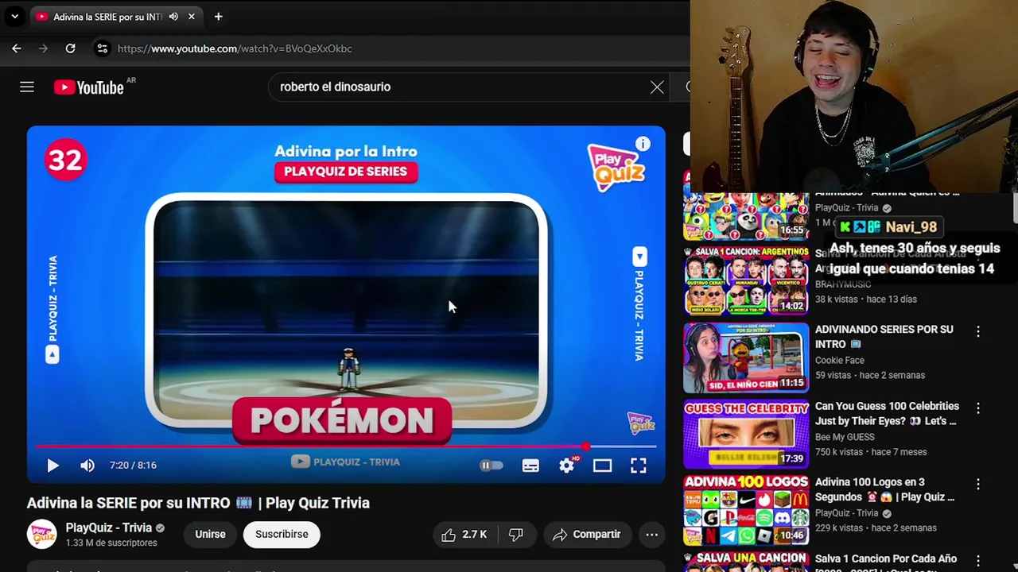The width and height of the screenshot is (1018, 572).
Task: Open Adivina 100 Logos thumbnail
Action: 746,511
